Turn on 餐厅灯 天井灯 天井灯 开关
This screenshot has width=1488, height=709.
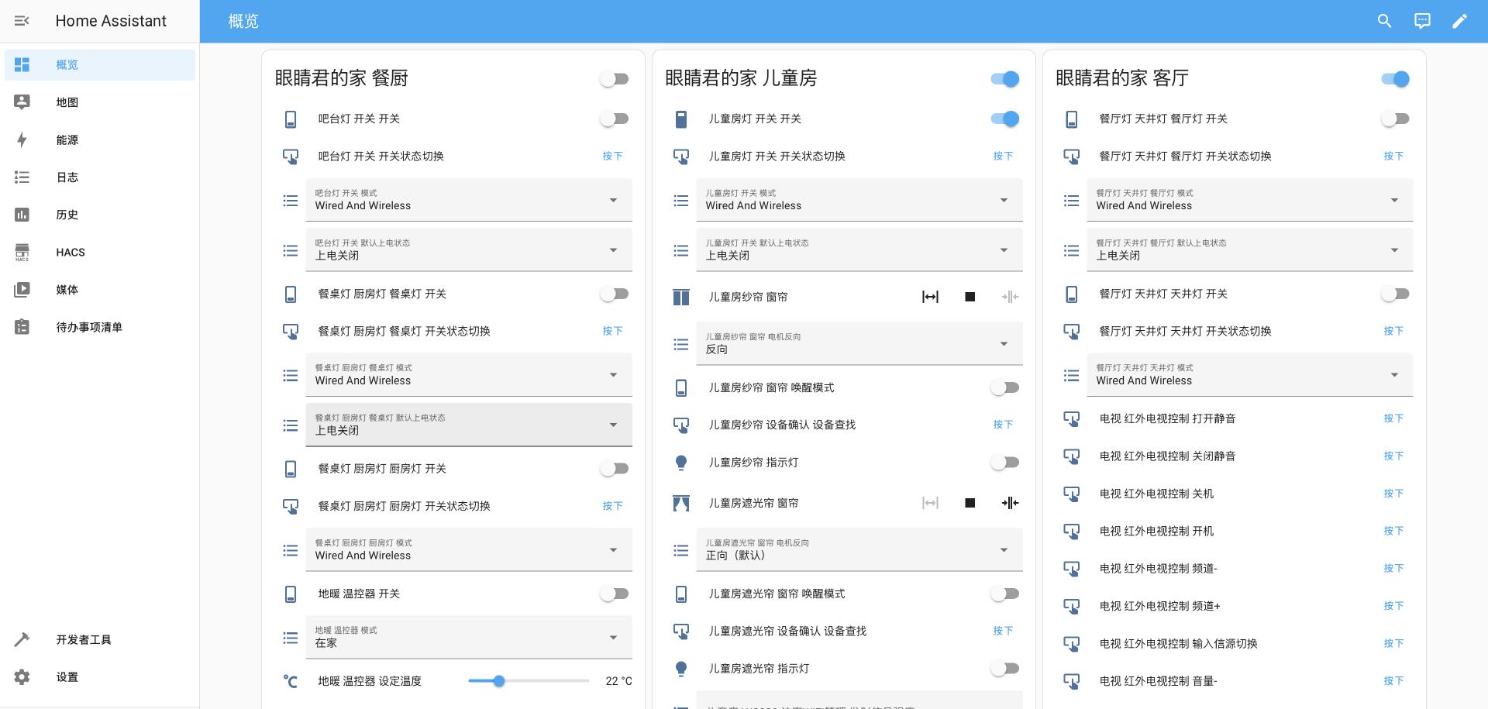1396,294
